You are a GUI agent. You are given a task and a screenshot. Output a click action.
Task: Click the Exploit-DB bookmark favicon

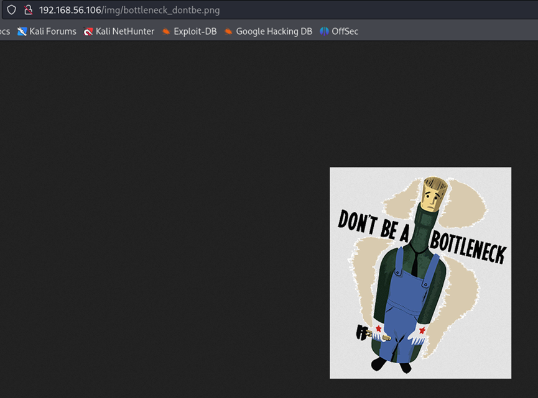tap(166, 32)
